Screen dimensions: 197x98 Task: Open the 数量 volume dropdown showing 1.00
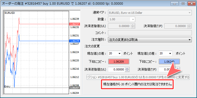pyautogui.click(x=121, y=19)
